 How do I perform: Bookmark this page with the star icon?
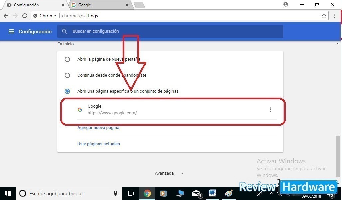tap(324, 16)
